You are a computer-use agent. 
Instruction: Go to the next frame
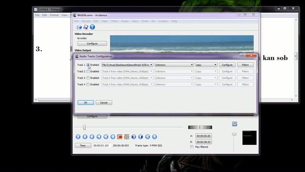99,137
